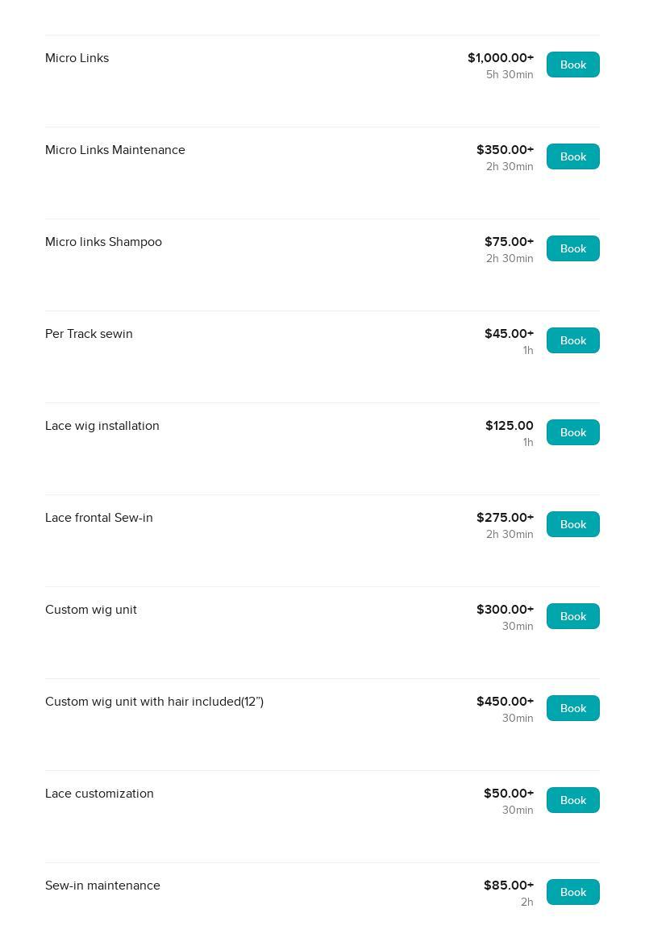Viewport: 645px width, 942px height.
Task: Click Book for Micro links Shampoo
Action: click(572, 248)
